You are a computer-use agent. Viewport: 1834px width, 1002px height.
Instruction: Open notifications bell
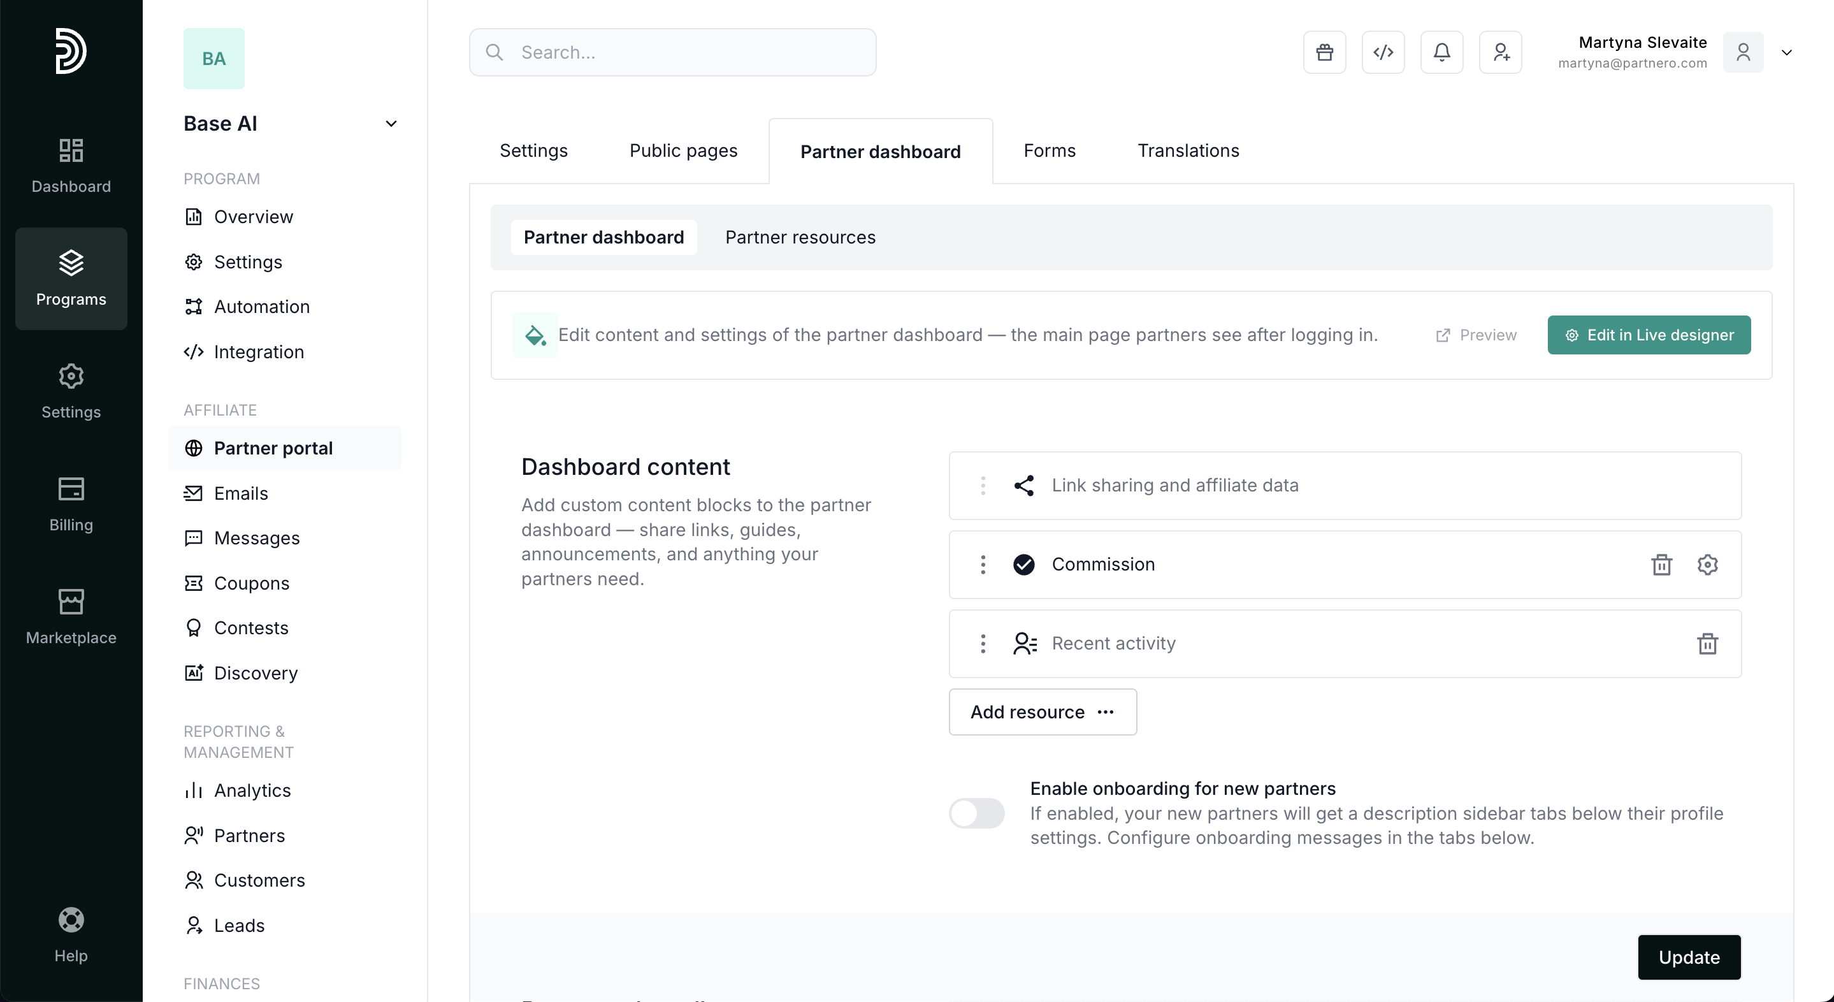(x=1441, y=52)
